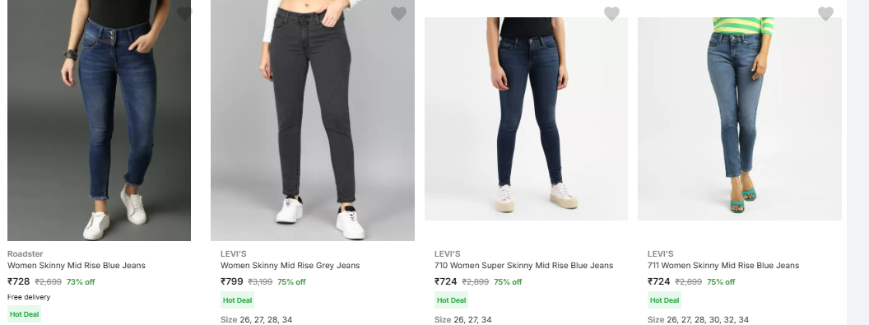Image resolution: width=869 pixels, height=325 pixels.
Task: Open 710 Super Skinny jeans image
Action: pos(526,118)
